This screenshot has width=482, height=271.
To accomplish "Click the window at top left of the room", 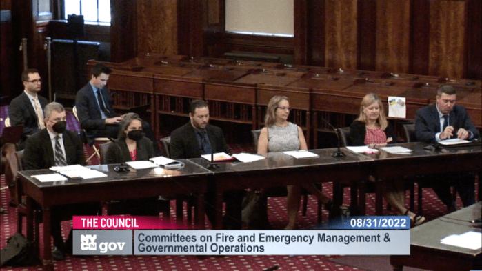I will click(x=88, y=12).
